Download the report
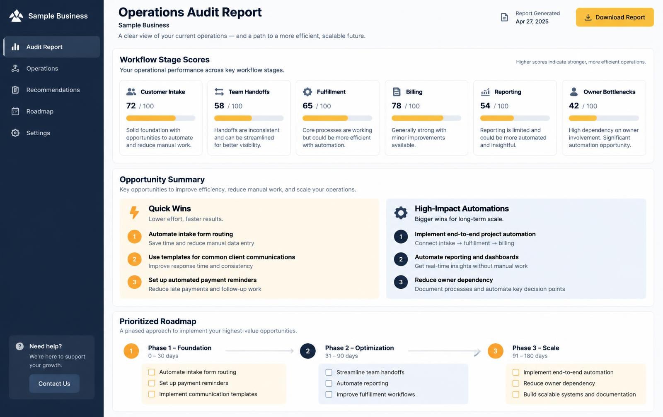Image resolution: width=663 pixels, height=417 pixels. pos(615,17)
